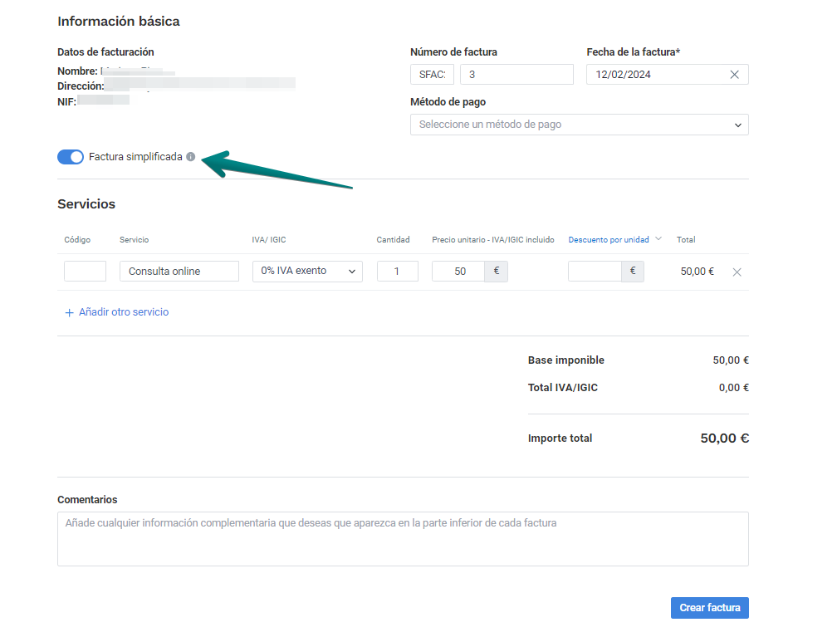
Task: Click the Código input field
Action: [85, 272]
